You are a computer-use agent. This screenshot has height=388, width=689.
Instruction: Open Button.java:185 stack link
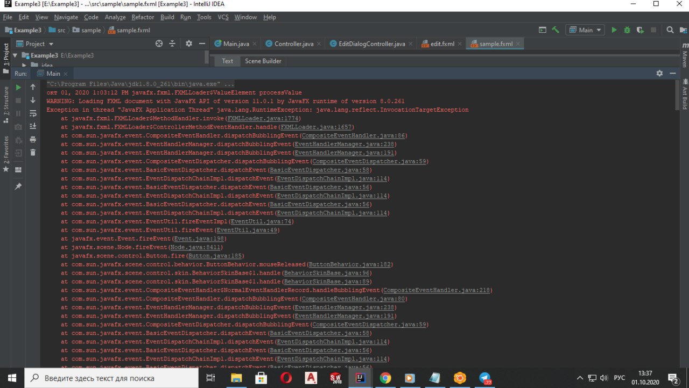coord(215,256)
